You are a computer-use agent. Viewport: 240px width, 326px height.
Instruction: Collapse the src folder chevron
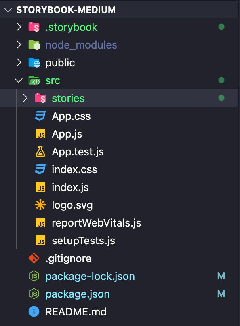(19, 80)
